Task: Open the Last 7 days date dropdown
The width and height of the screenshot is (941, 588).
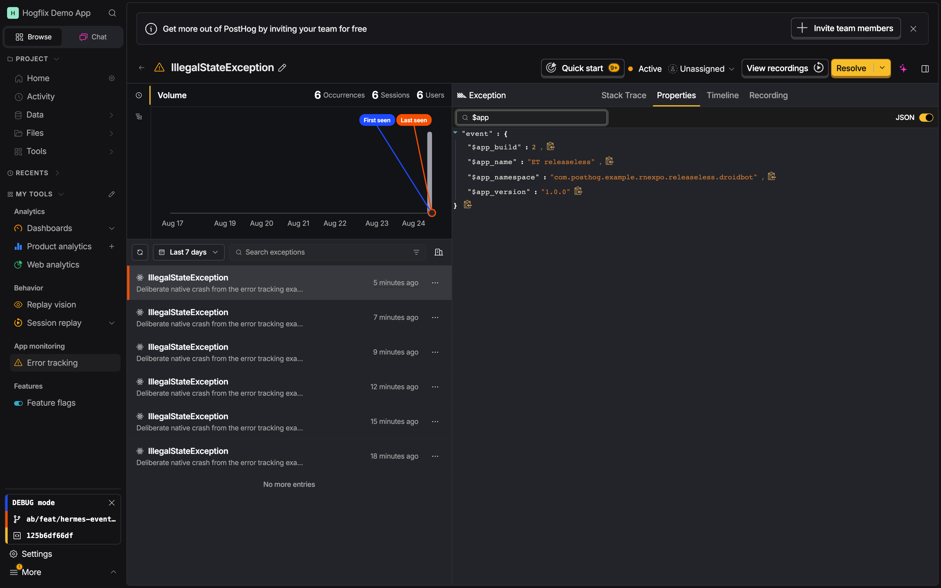Action: point(188,252)
